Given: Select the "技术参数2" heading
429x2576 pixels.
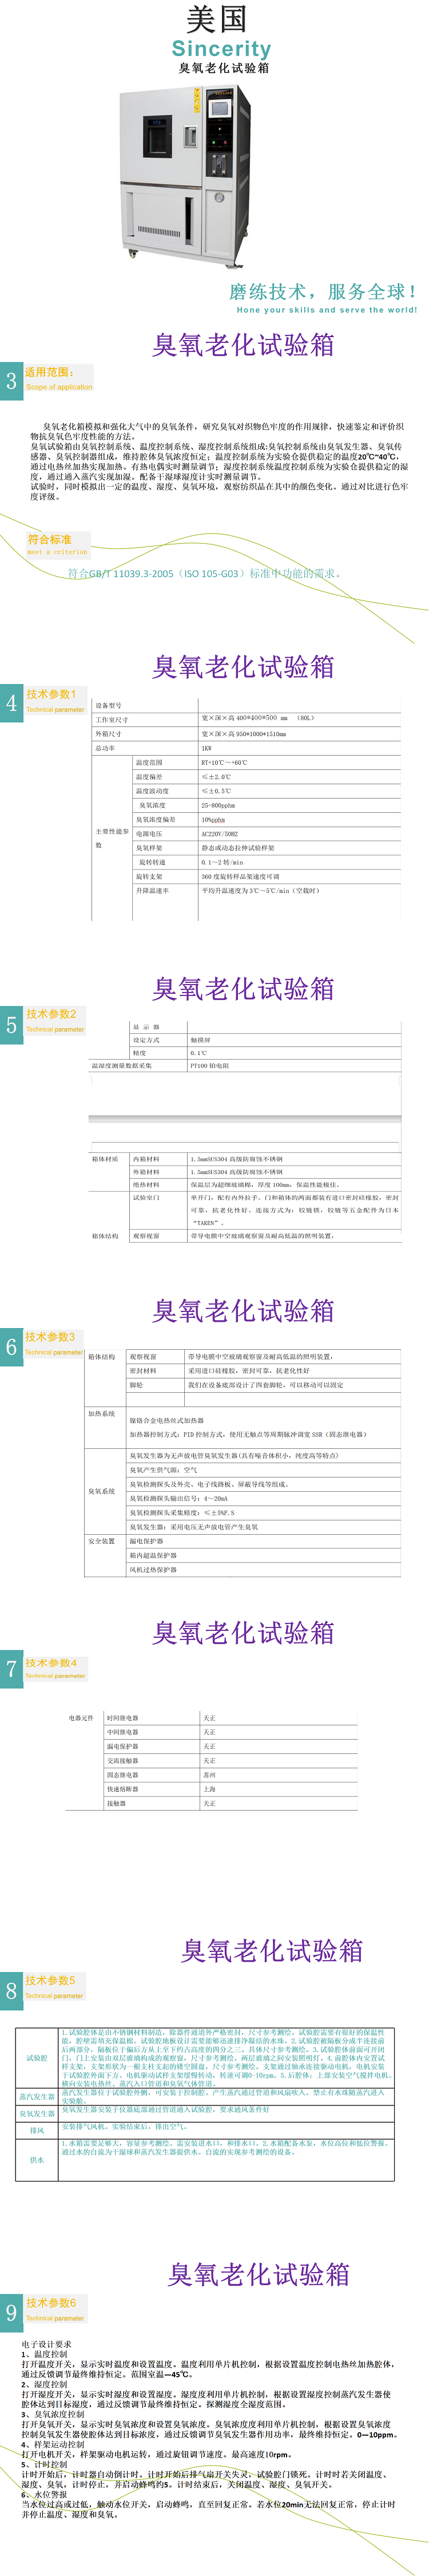Looking at the screenshot, I should (51, 1014).
